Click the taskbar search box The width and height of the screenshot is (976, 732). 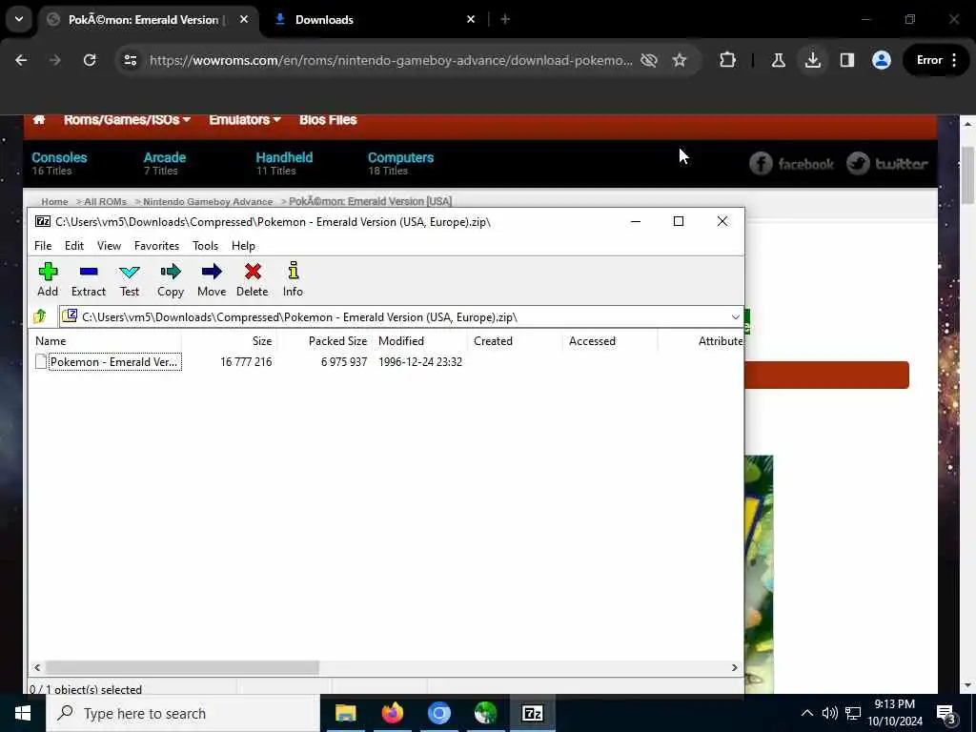tap(182, 713)
